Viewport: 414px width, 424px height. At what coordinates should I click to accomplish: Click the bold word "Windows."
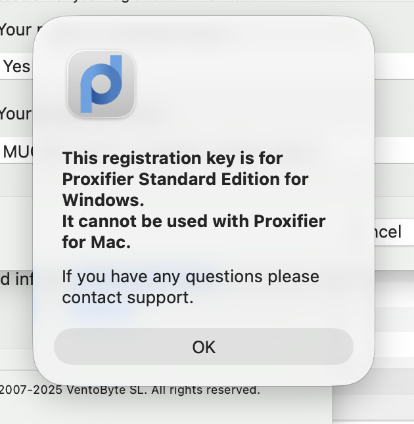pos(103,199)
